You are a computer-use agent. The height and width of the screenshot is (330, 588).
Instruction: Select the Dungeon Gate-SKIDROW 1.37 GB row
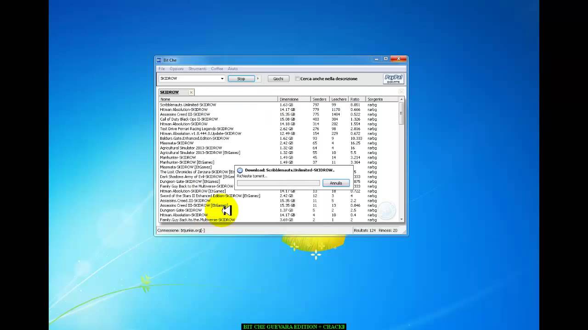click(x=279, y=210)
